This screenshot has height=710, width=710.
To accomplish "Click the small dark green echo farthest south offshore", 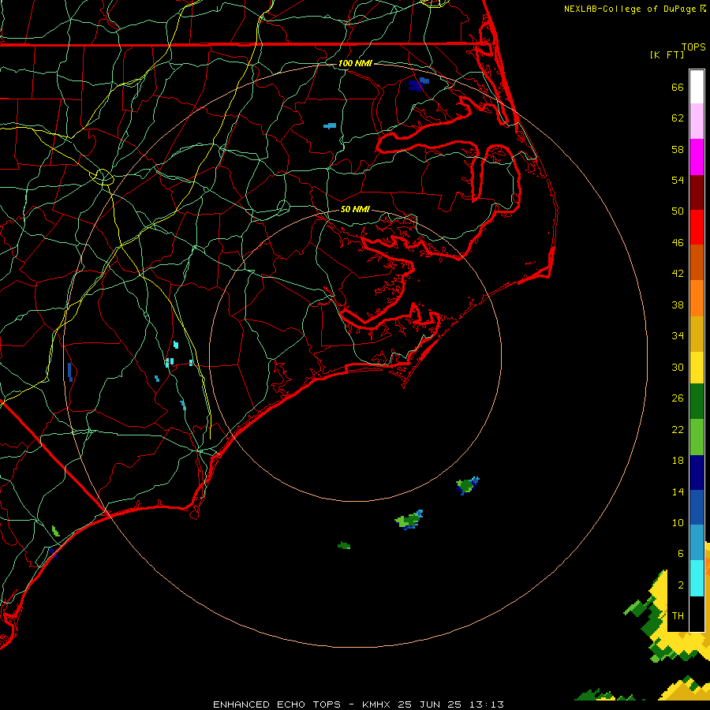I will 344,546.
